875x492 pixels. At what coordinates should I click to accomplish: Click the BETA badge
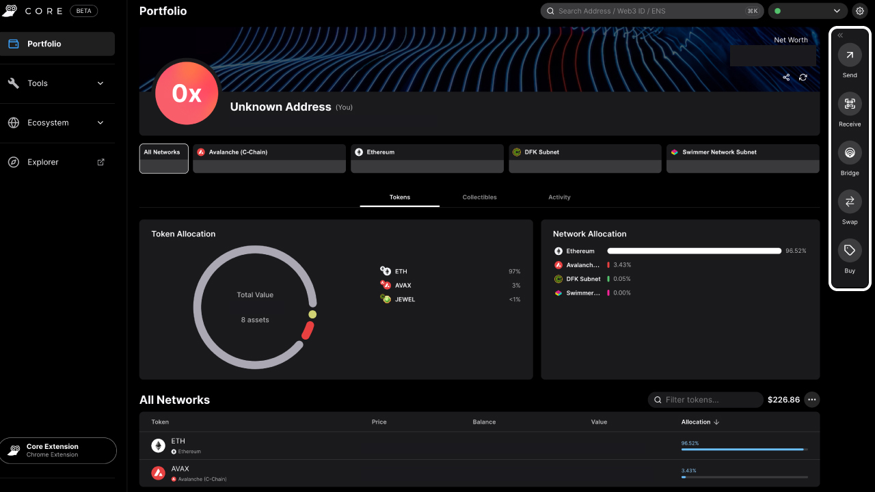click(84, 11)
